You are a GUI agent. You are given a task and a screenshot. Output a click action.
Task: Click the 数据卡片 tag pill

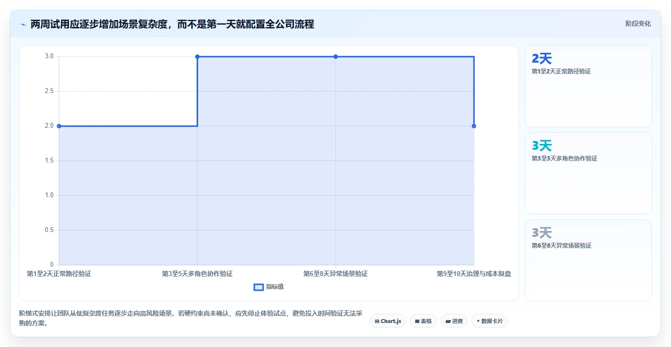(490, 321)
